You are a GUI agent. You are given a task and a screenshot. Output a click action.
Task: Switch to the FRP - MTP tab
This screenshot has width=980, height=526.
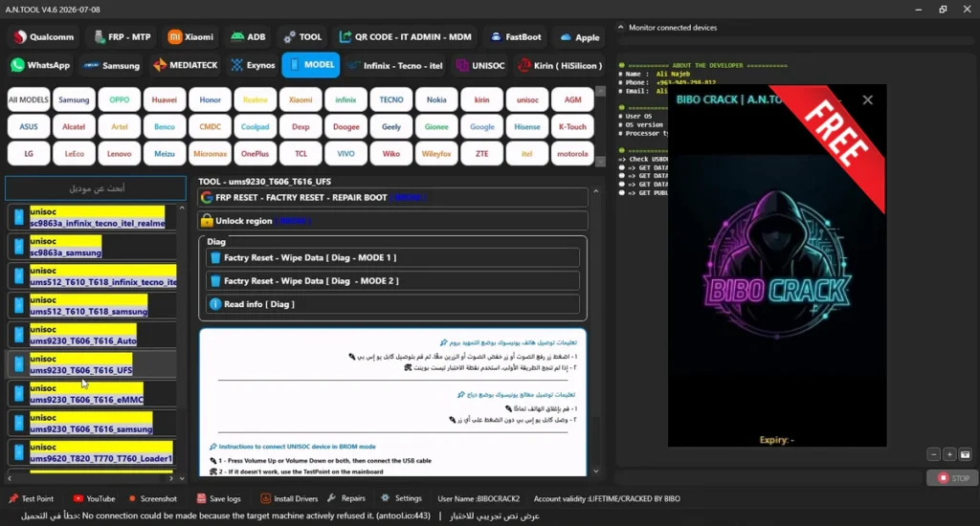point(122,37)
